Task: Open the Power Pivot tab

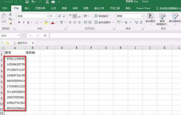Action: [143, 8]
